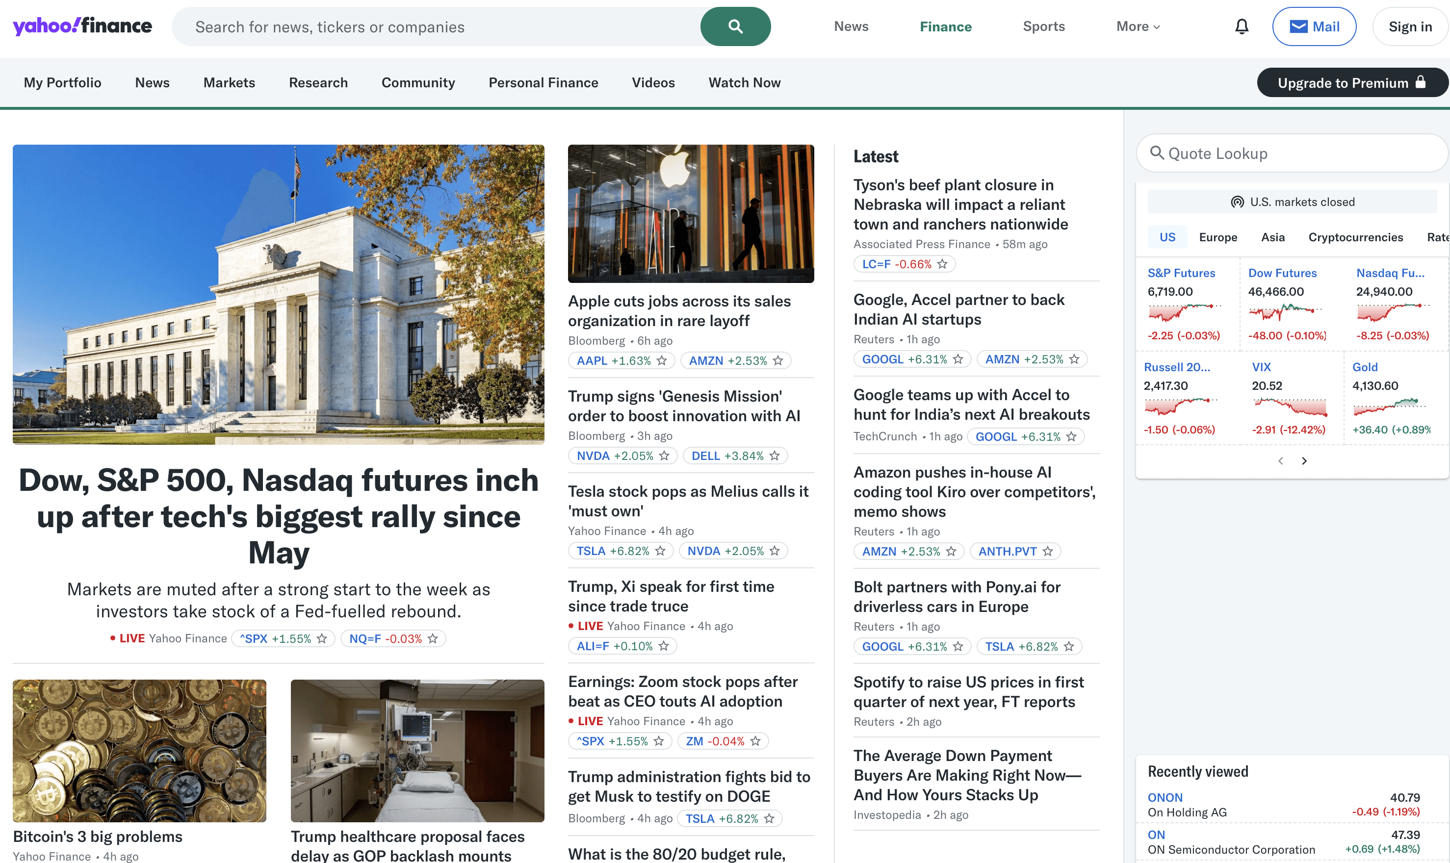Star the AAPL ticker to watchlist
Screen dimensions: 1450x863
662,360
